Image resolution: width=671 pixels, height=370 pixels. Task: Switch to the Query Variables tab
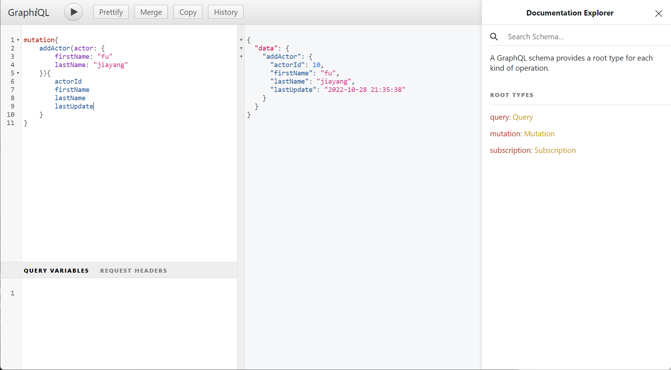(x=56, y=270)
